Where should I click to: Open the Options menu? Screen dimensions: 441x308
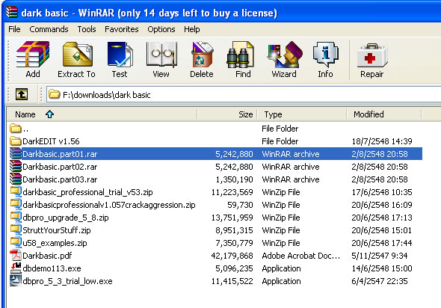pyautogui.click(x=161, y=29)
